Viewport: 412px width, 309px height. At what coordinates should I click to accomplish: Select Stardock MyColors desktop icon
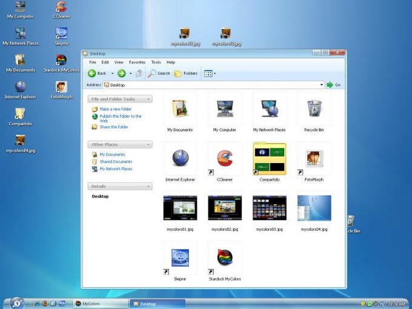[61, 64]
